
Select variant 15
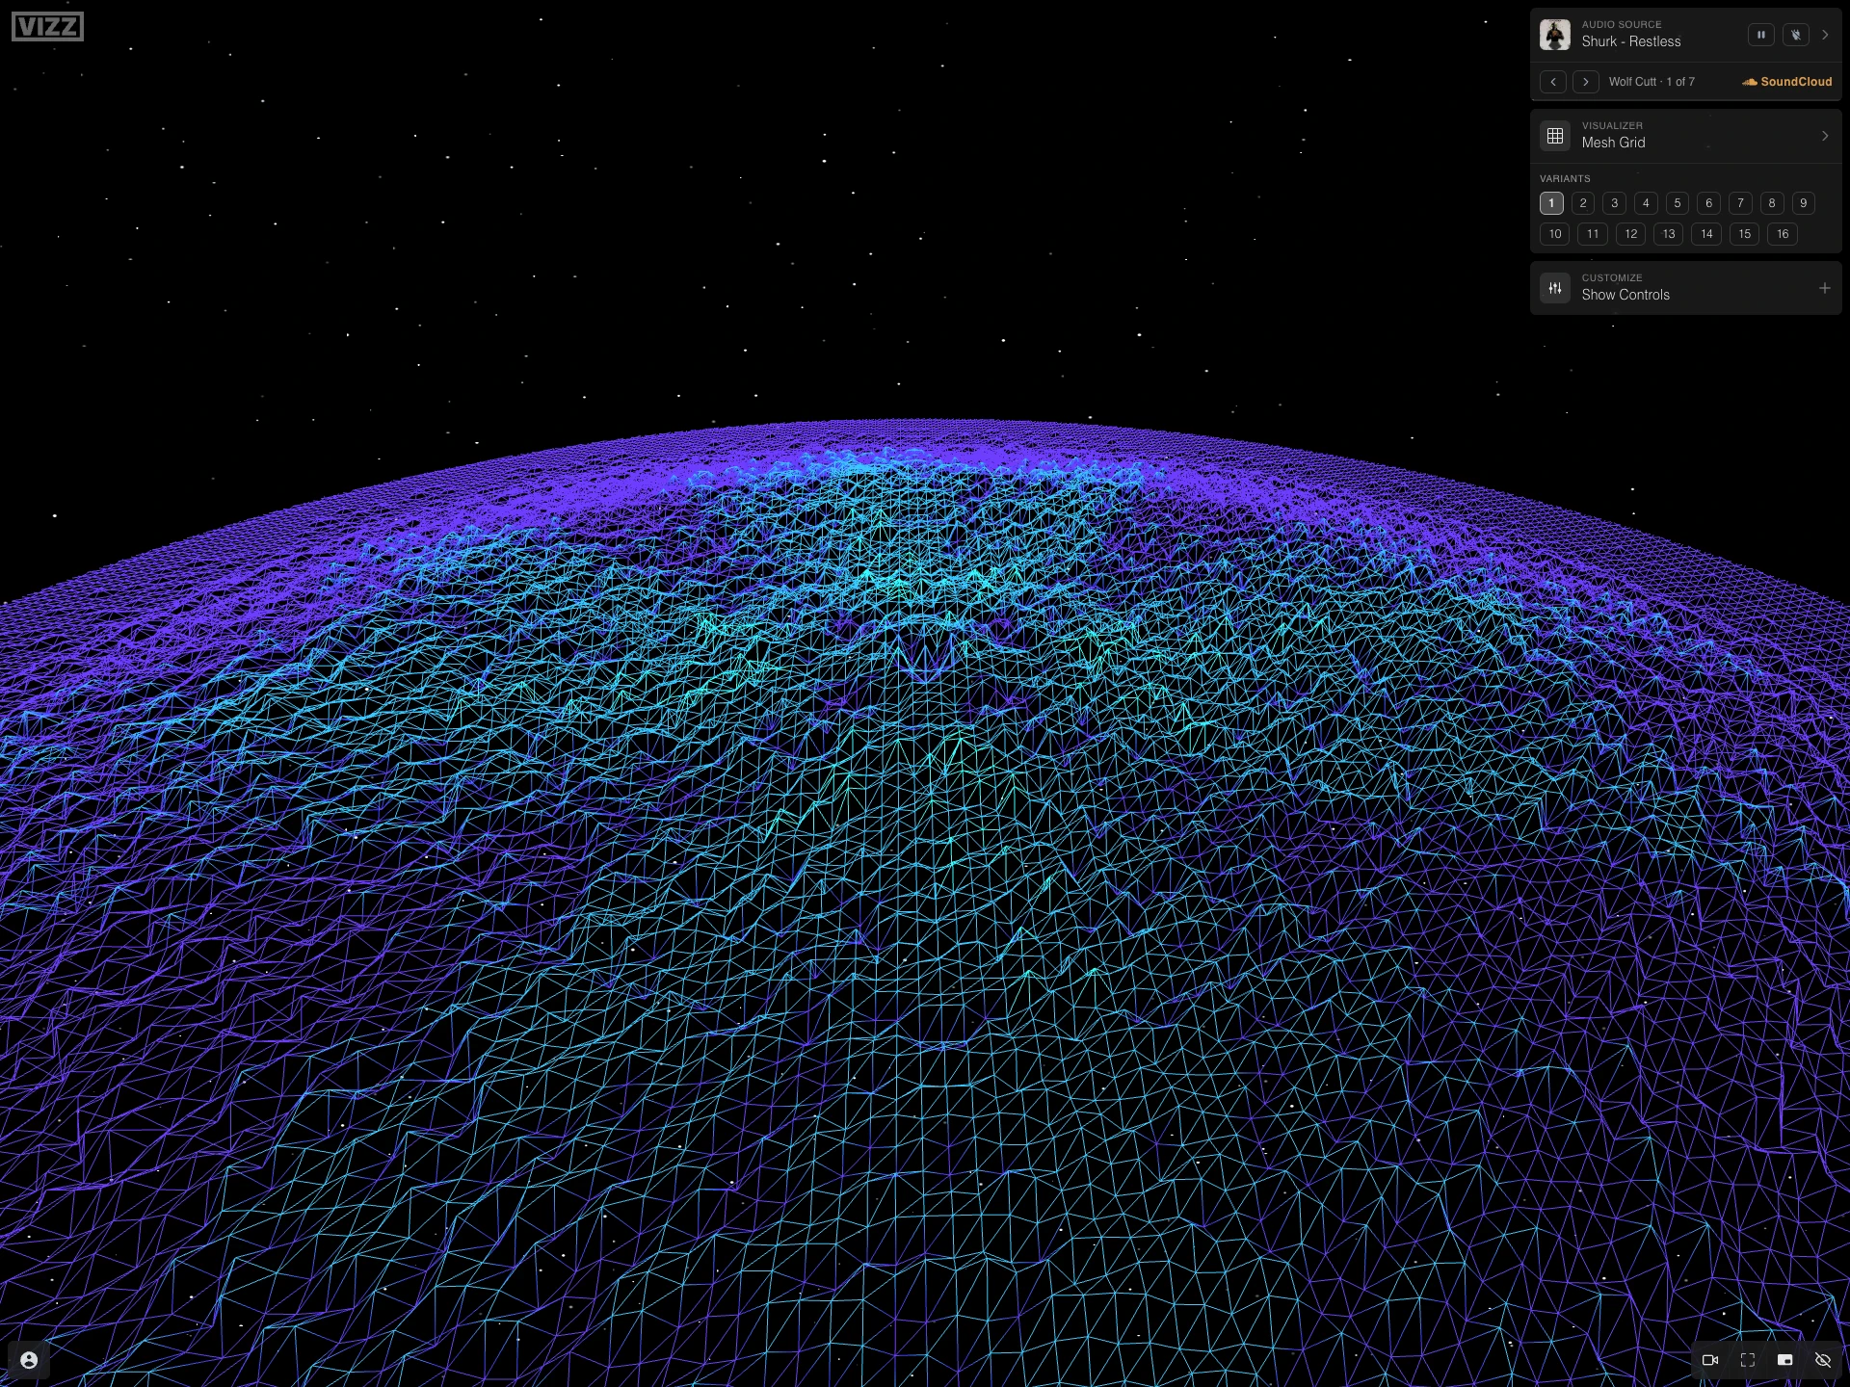(x=1745, y=234)
